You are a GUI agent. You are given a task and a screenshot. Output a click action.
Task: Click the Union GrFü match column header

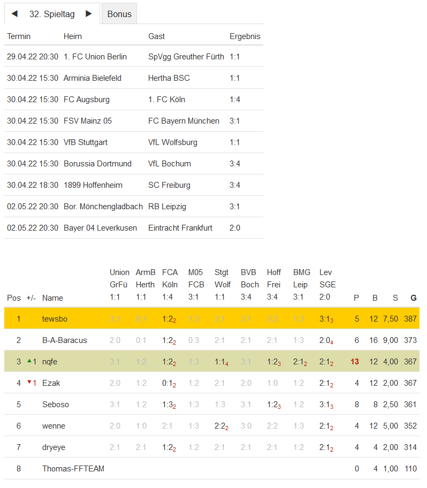point(119,285)
